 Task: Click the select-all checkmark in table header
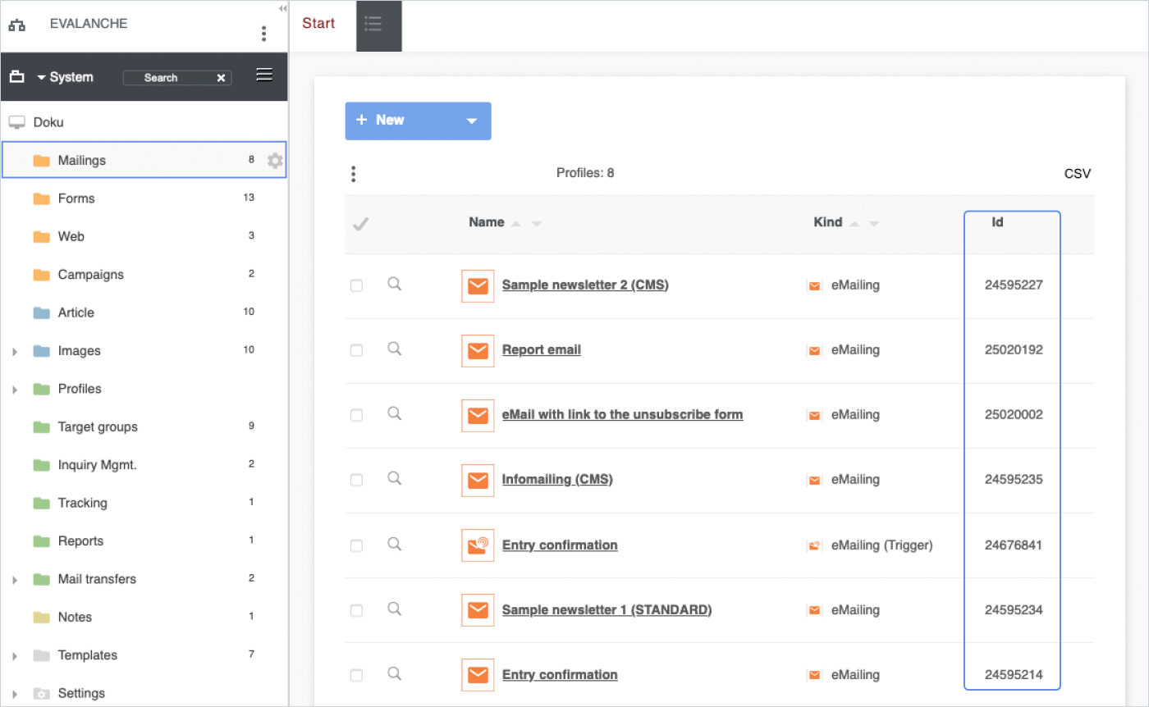(x=359, y=223)
